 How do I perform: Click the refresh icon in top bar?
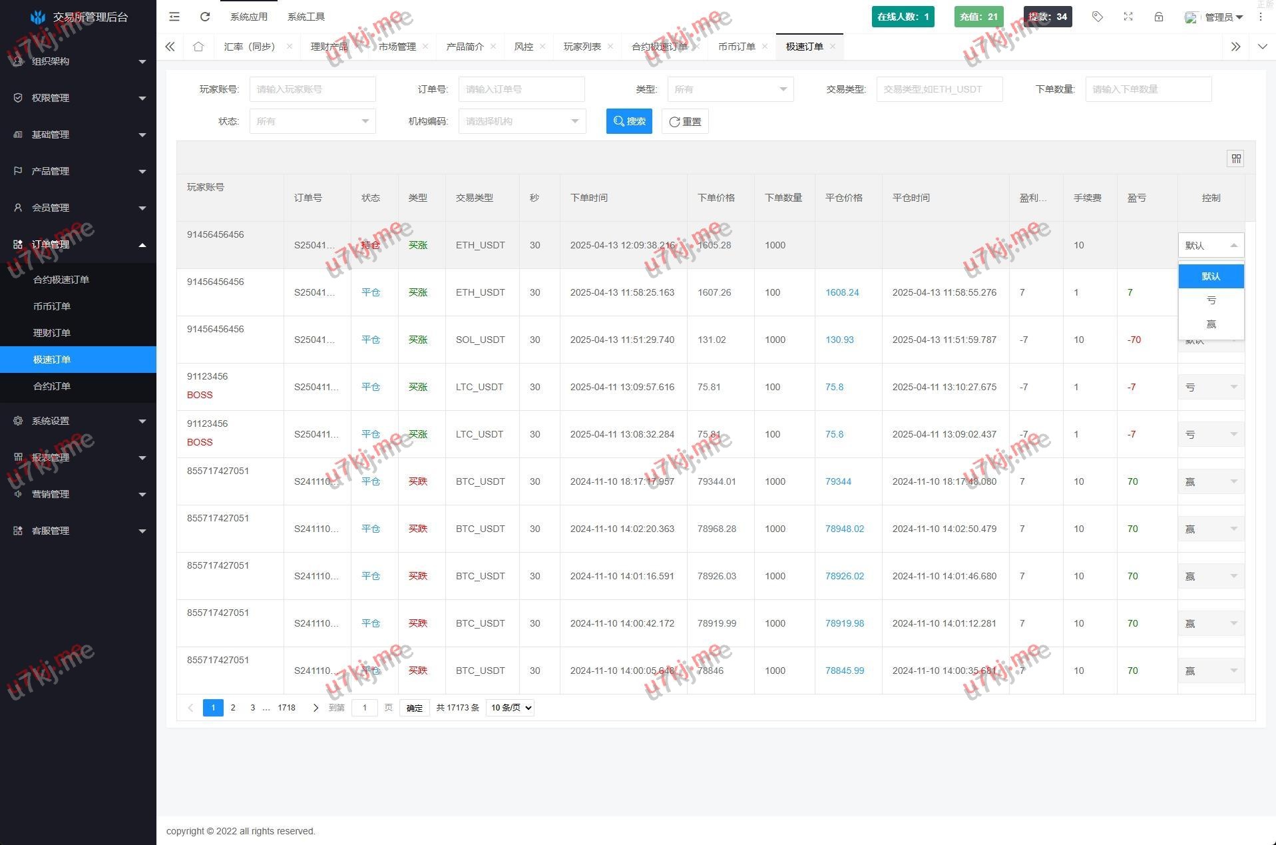[205, 17]
